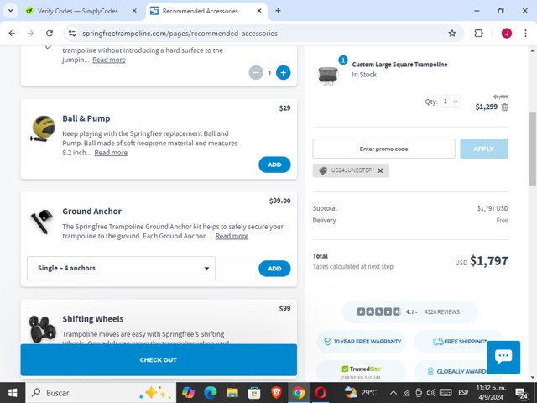Open the taskbar clock and date

[491, 393]
